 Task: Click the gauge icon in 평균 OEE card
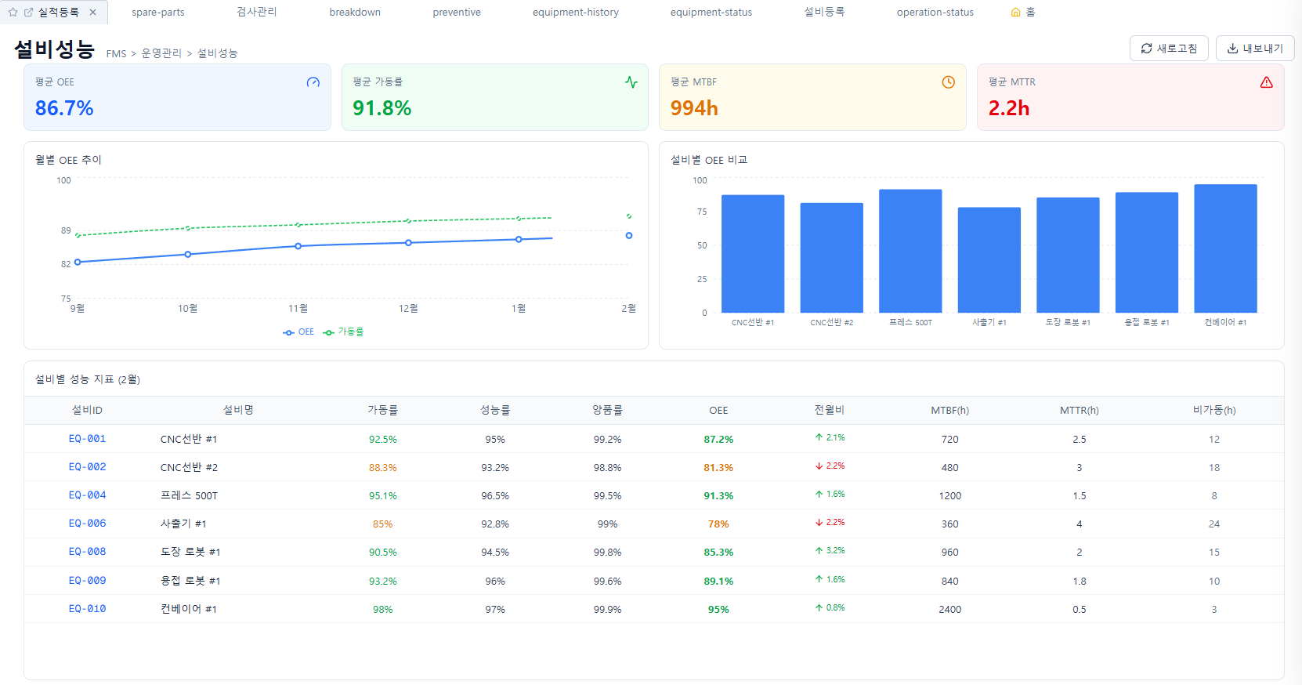313,82
